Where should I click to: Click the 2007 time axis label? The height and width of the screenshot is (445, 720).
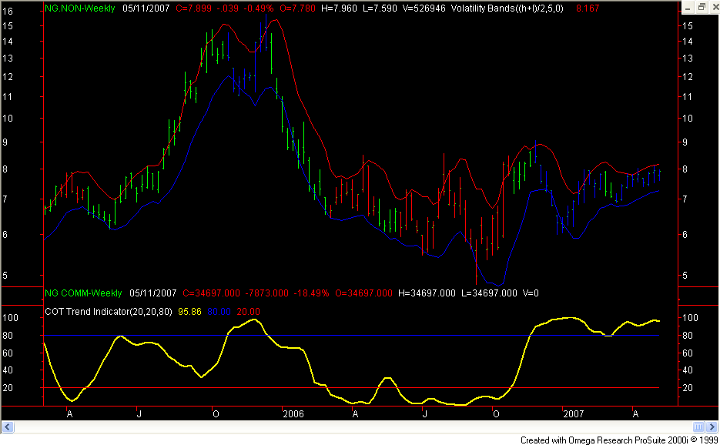[574, 414]
